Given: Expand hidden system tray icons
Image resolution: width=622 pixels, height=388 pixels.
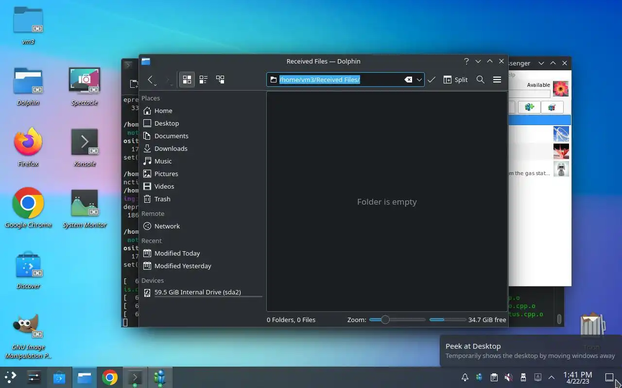Looking at the screenshot, I should [552, 377].
